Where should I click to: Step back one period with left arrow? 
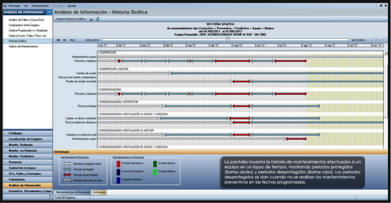(x=64, y=40)
